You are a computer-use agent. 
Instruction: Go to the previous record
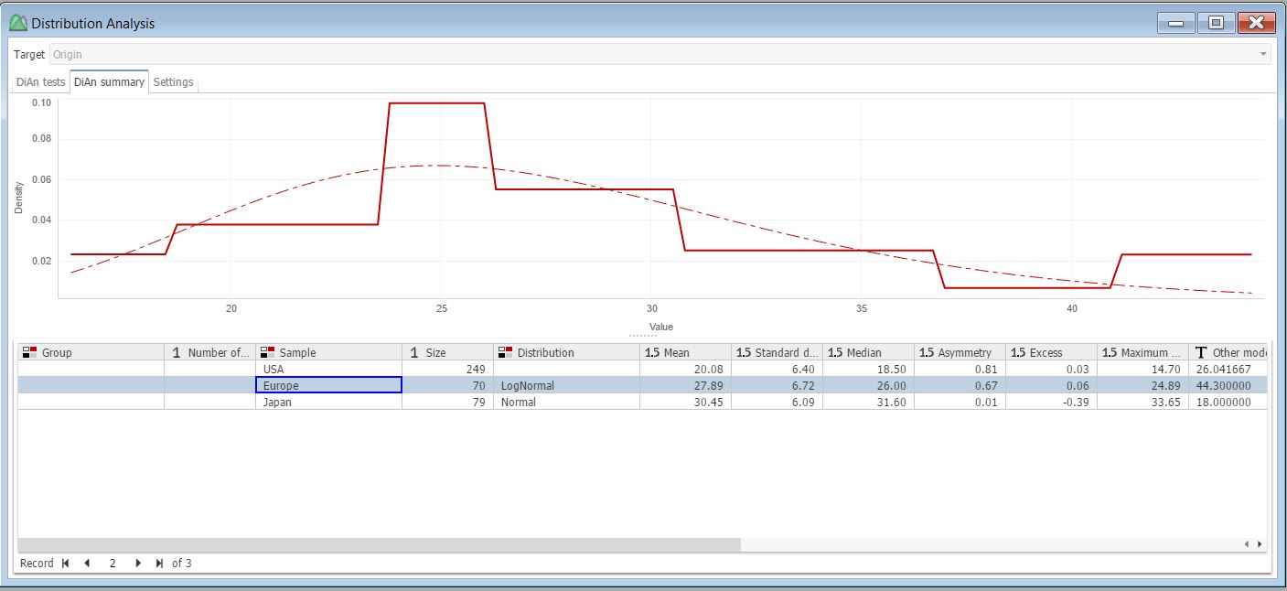click(86, 564)
